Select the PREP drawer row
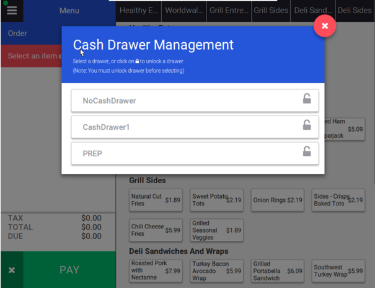 [x=195, y=153]
